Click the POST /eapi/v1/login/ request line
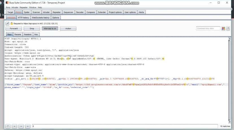234x130 pixels. tap(23, 39)
